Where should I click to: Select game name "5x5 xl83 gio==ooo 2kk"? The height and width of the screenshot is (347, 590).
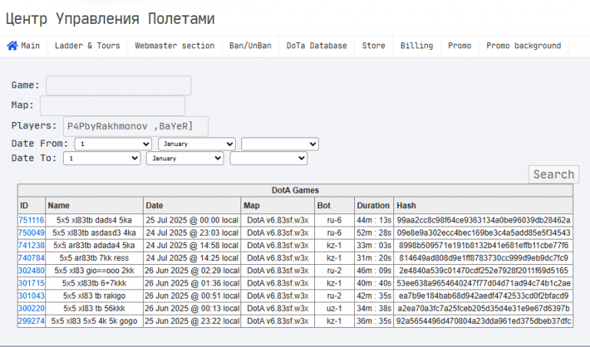[x=94, y=271]
